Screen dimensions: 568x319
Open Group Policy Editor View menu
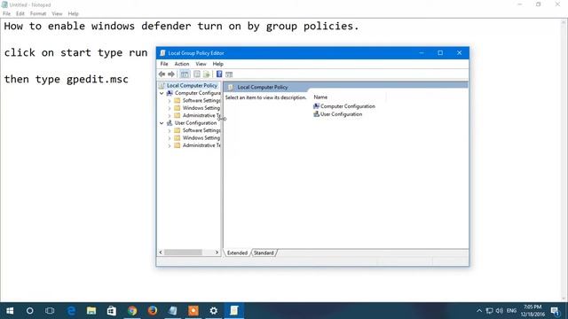(x=201, y=64)
